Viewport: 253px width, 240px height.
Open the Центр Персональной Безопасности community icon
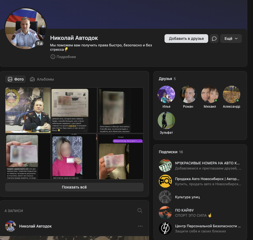coord(165,228)
